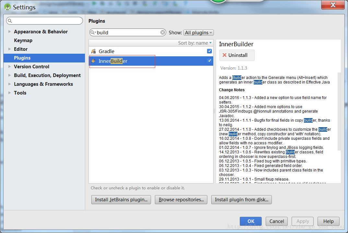Open the Sort by name dropdown
The width and height of the screenshot is (348, 233).
[x=195, y=43]
